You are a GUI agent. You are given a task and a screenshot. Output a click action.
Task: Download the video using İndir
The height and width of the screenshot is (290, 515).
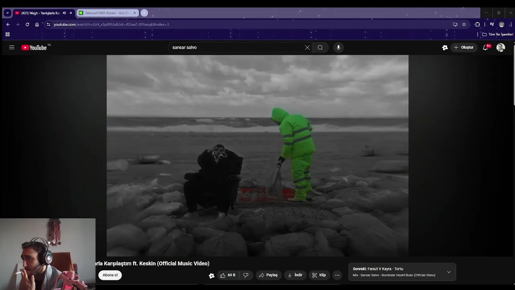tap(295, 275)
